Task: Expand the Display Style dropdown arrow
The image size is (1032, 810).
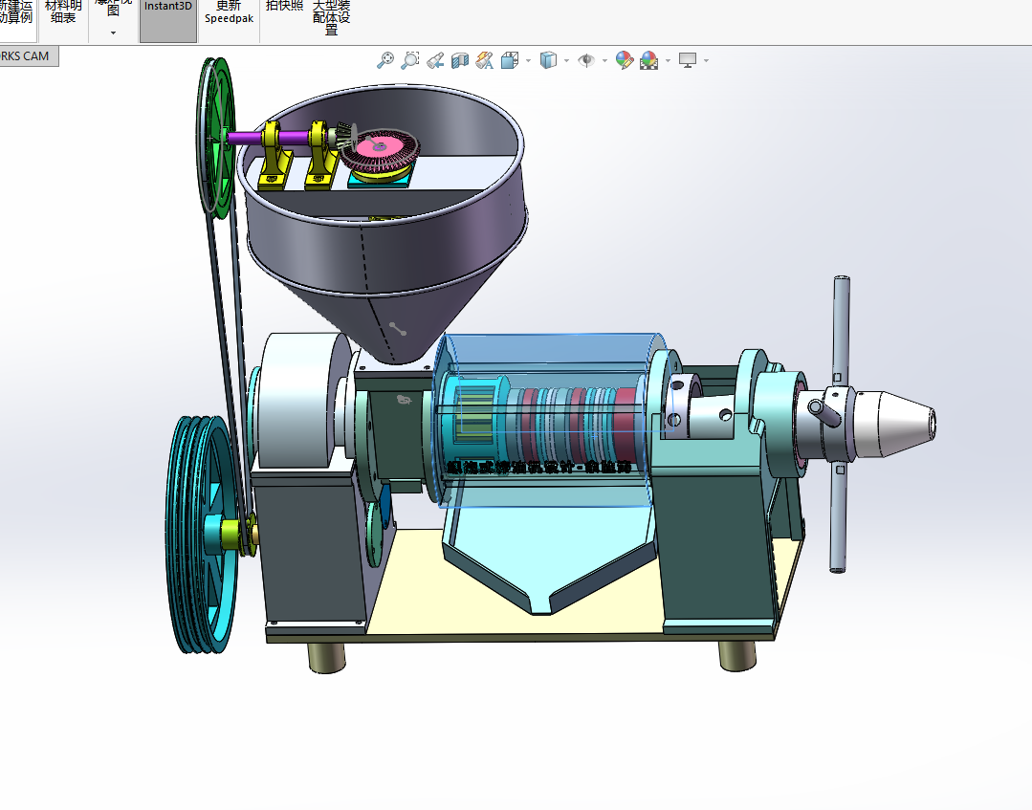Action: [566, 60]
